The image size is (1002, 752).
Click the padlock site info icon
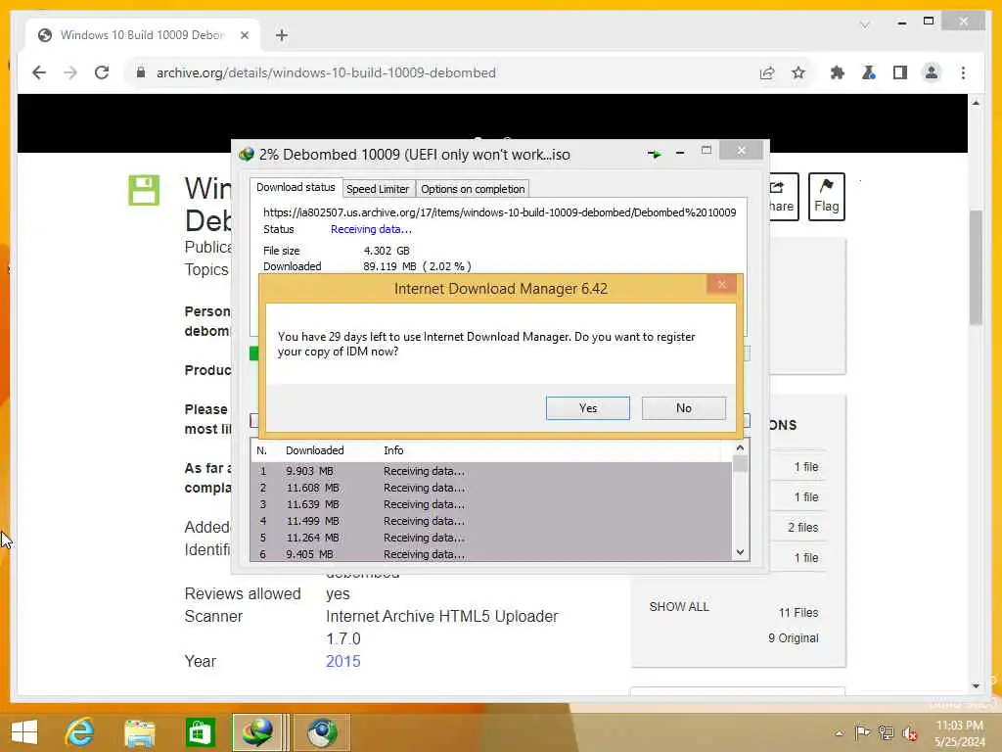141,72
